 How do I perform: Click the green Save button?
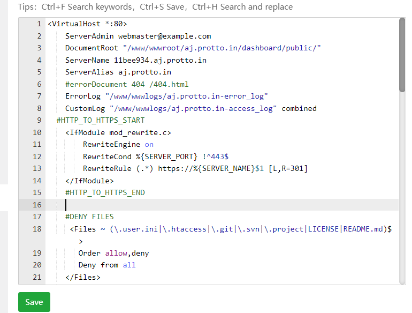(x=34, y=302)
